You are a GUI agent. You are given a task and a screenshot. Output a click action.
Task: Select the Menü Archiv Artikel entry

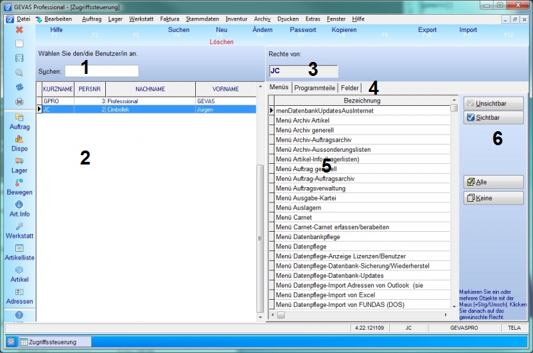point(362,121)
